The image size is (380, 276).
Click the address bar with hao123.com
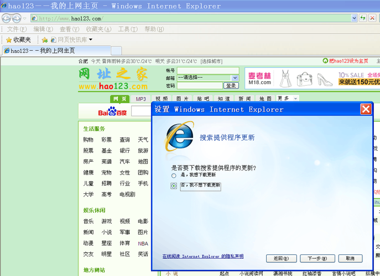click(191, 18)
